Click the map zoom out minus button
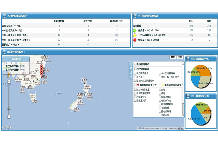This screenshot has height=144, width=218. [9, 117]
